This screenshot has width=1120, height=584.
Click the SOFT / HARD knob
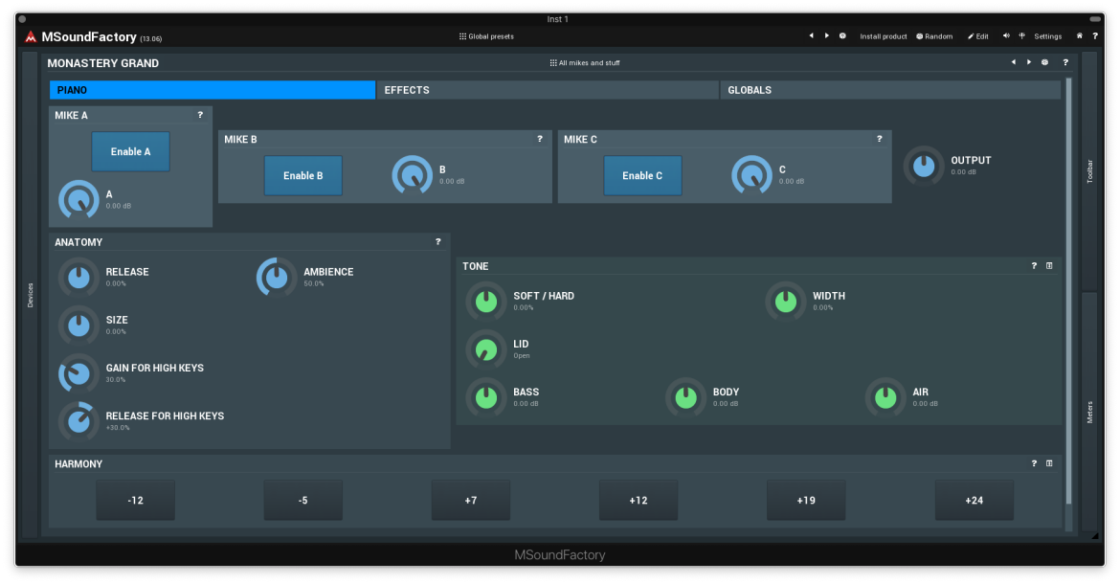tap(485, 302)
